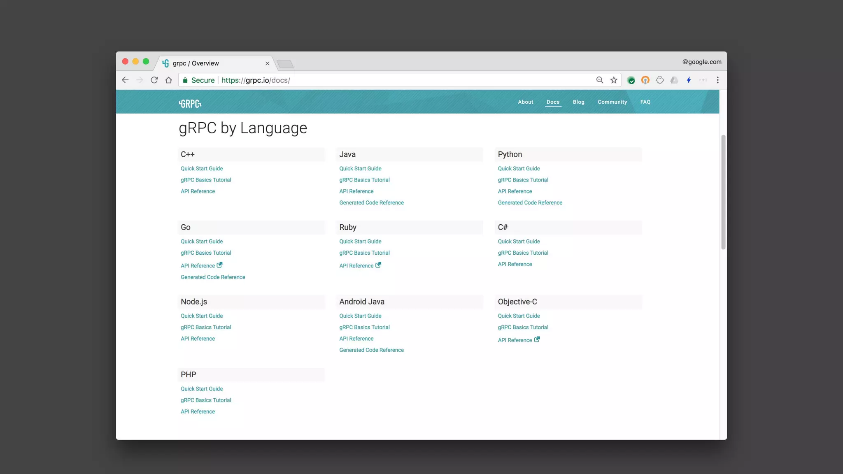Open the Community navigation item
This screenshot has width=843, height=474.
[x=612, y=102]
